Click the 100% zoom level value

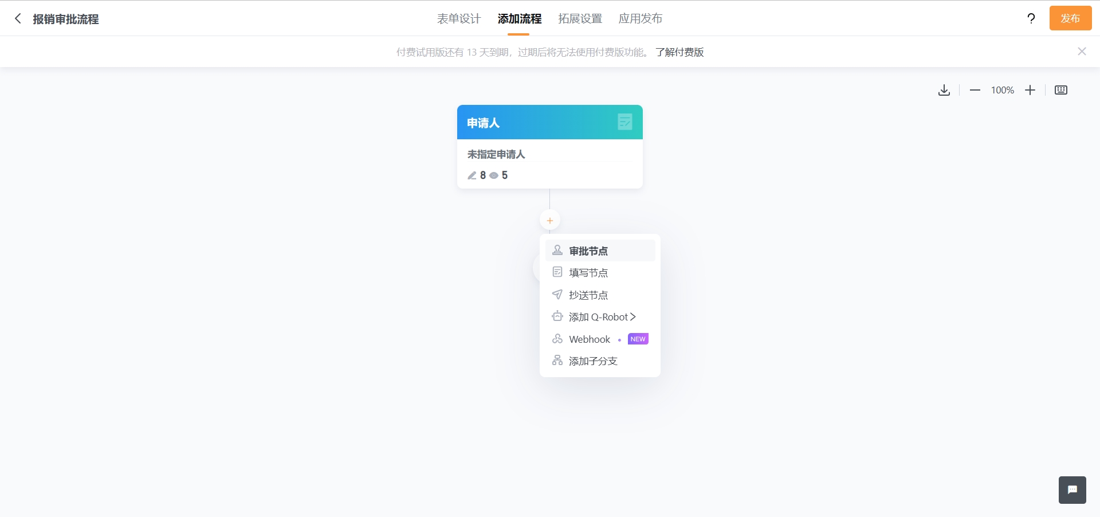[1003, 90]
